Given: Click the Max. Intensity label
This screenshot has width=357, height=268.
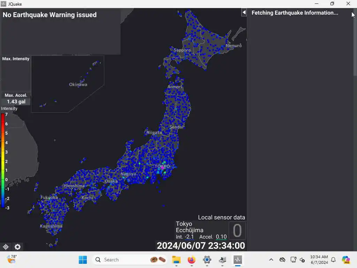Looking at the screenshot, I should [16, 59].
